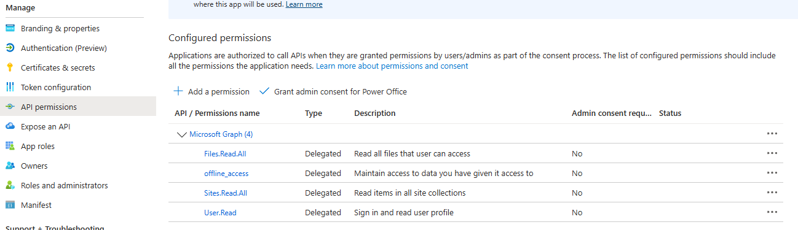
Task: Click the Configured permissions heading
Action: (219, 38)
